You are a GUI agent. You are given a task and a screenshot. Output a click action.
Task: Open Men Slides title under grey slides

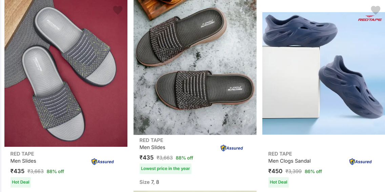pyautogui.click(x=23, y=161)
